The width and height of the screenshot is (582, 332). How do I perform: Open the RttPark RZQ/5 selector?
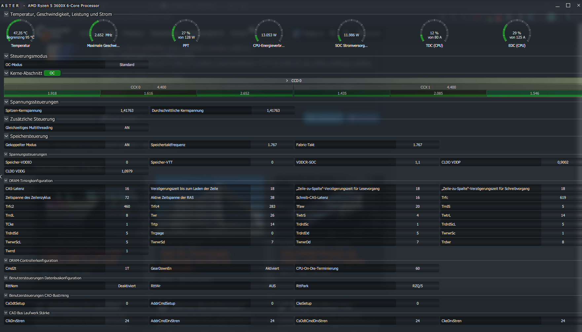coord(418,286)
